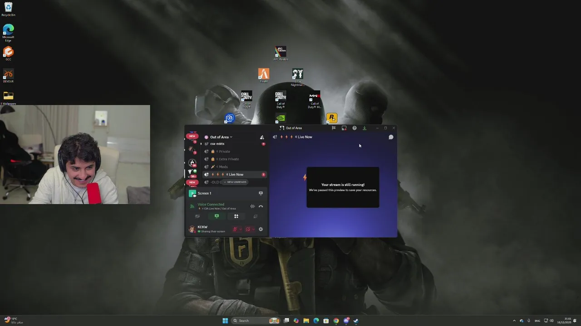Toggle the camera button in voice panel

197,216
